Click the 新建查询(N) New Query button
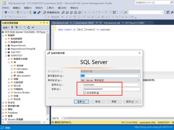 [x=52, y=12]
